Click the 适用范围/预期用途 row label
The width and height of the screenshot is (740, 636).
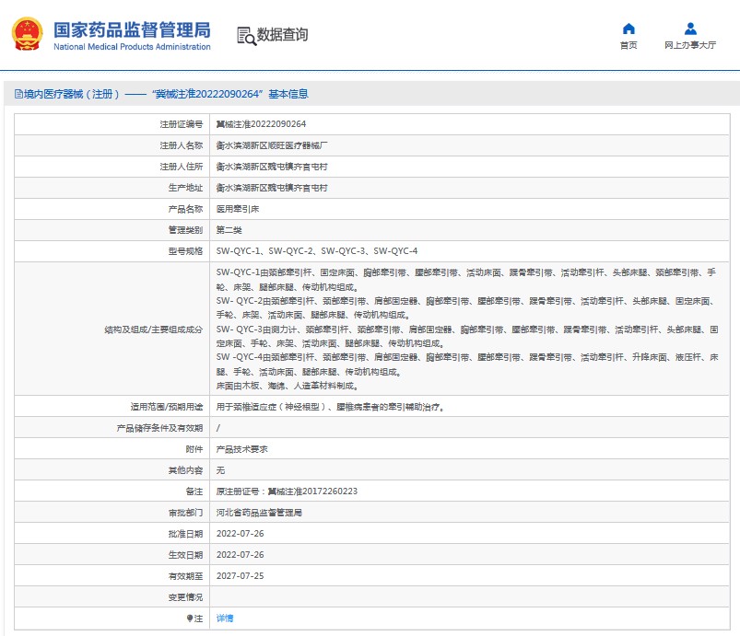(167, 407)
